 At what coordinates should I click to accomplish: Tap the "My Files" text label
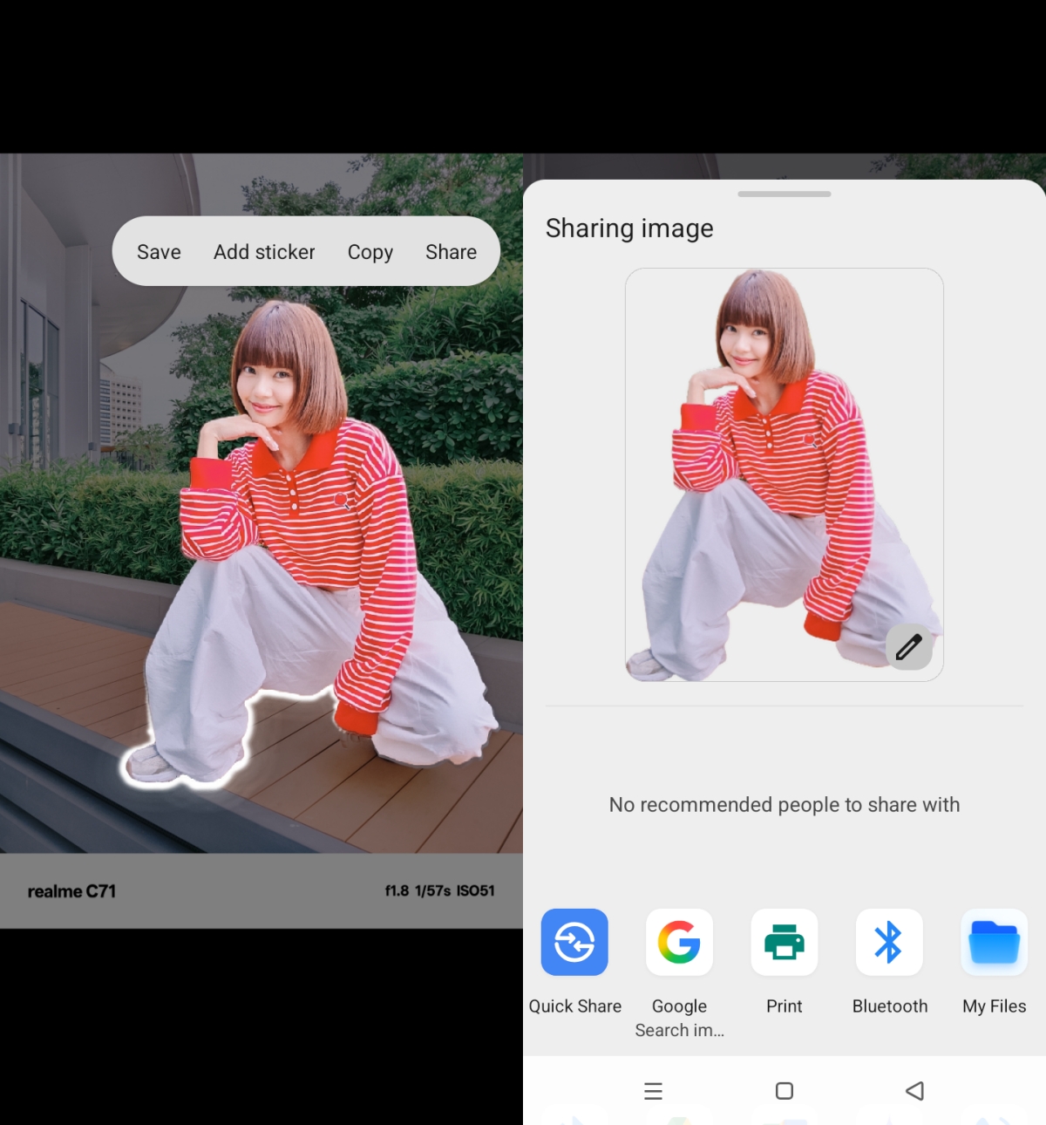point(994,1006)
